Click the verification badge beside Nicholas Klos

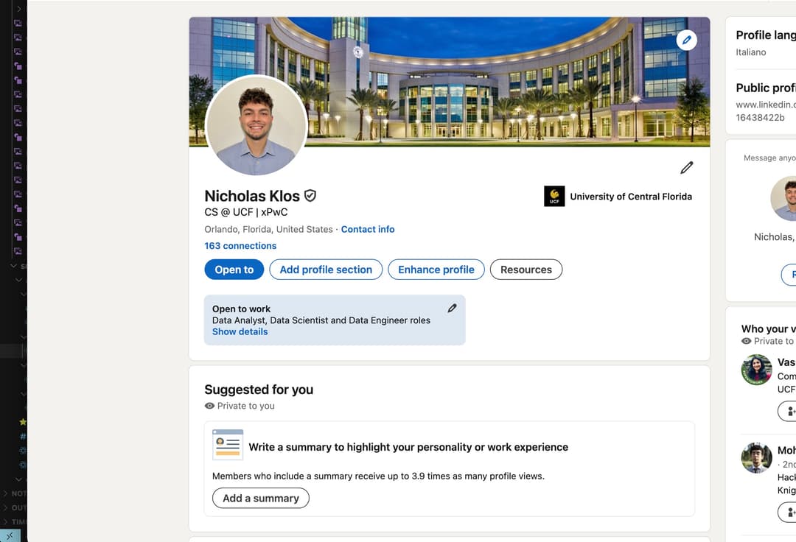310,196
